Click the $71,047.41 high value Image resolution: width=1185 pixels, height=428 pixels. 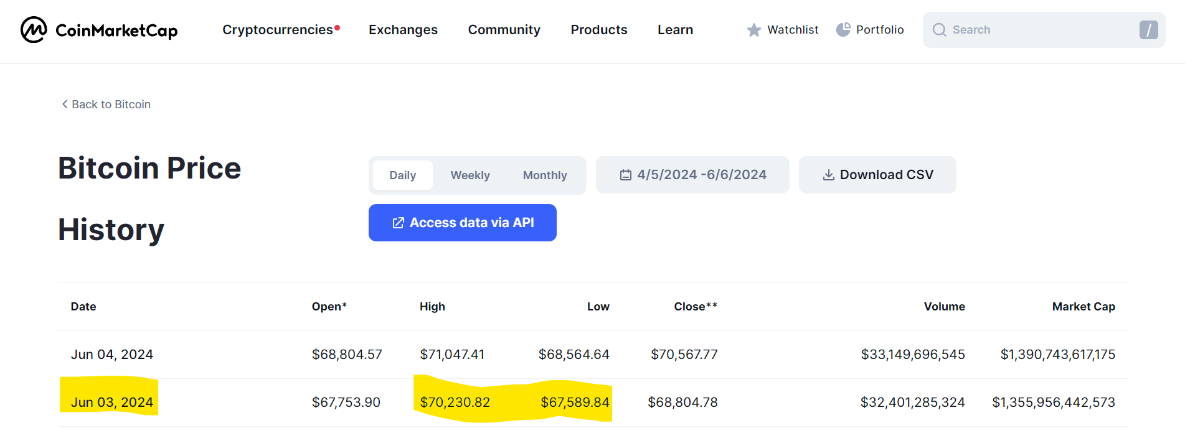click(452, 355)
